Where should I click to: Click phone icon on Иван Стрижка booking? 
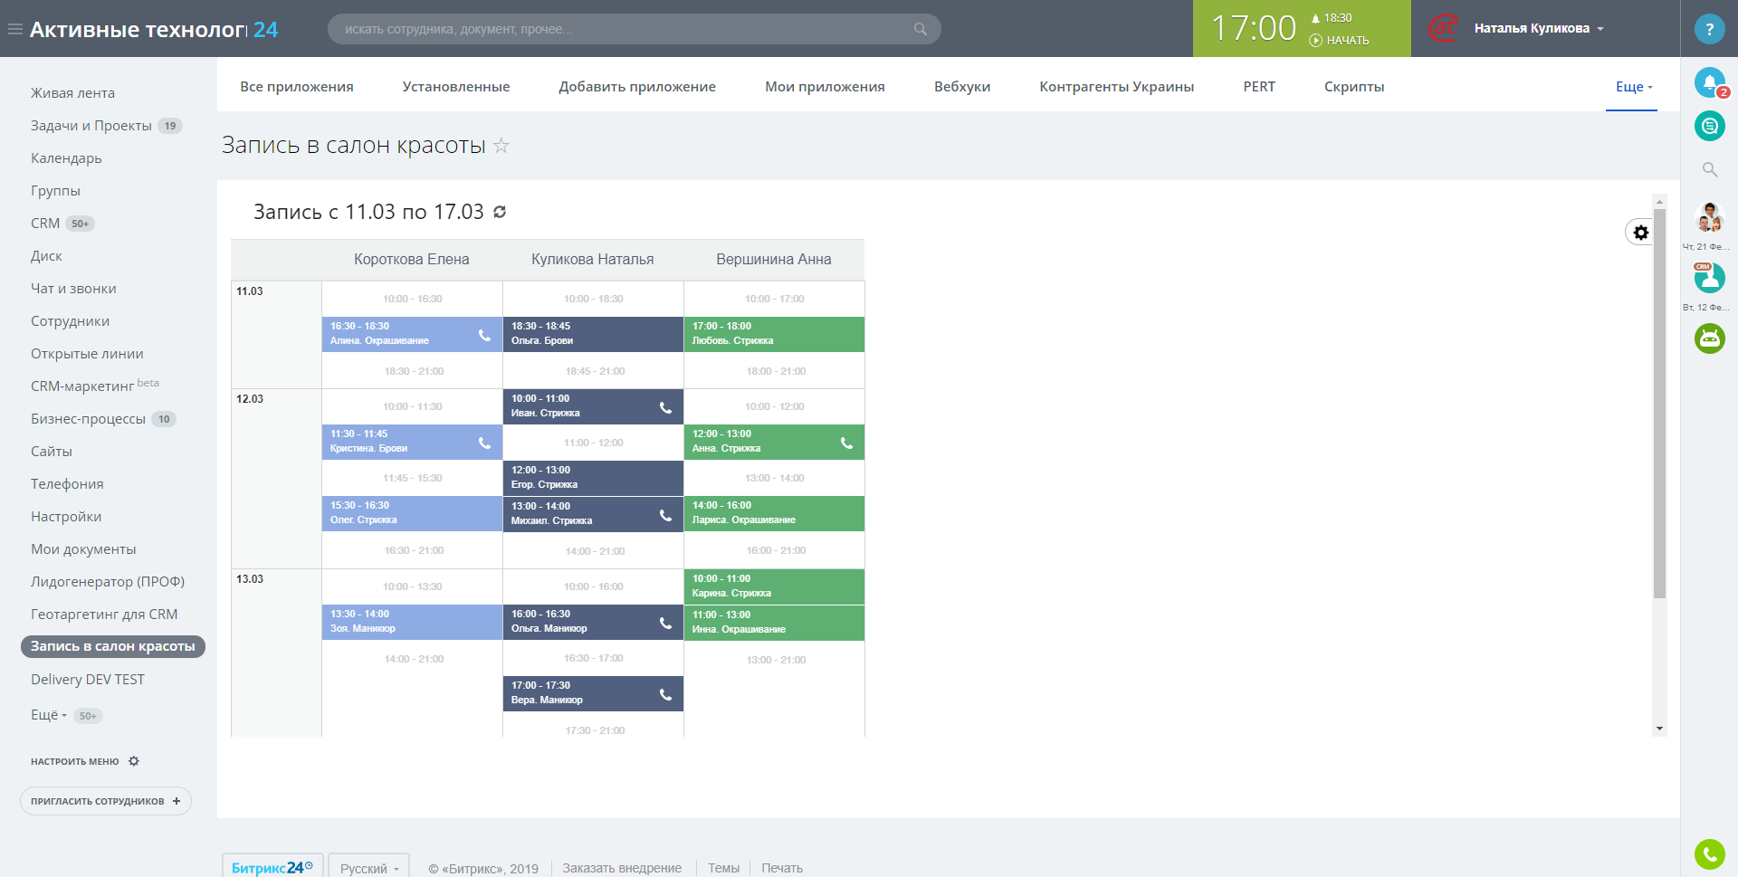point(665,407)
